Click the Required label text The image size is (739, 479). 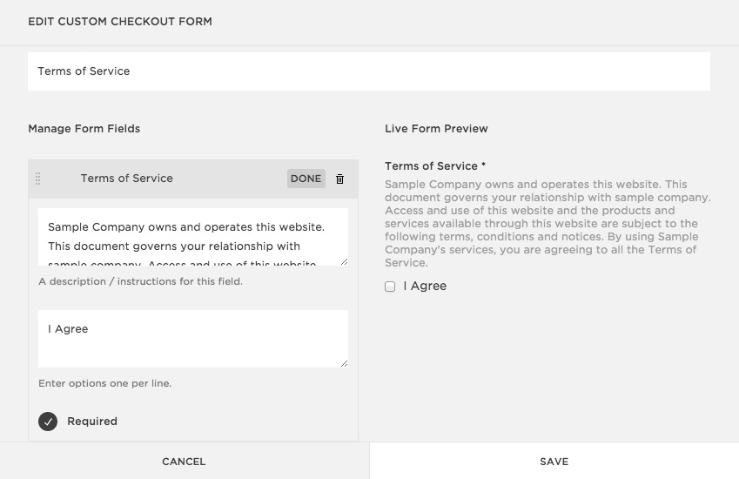coord(92,422)
